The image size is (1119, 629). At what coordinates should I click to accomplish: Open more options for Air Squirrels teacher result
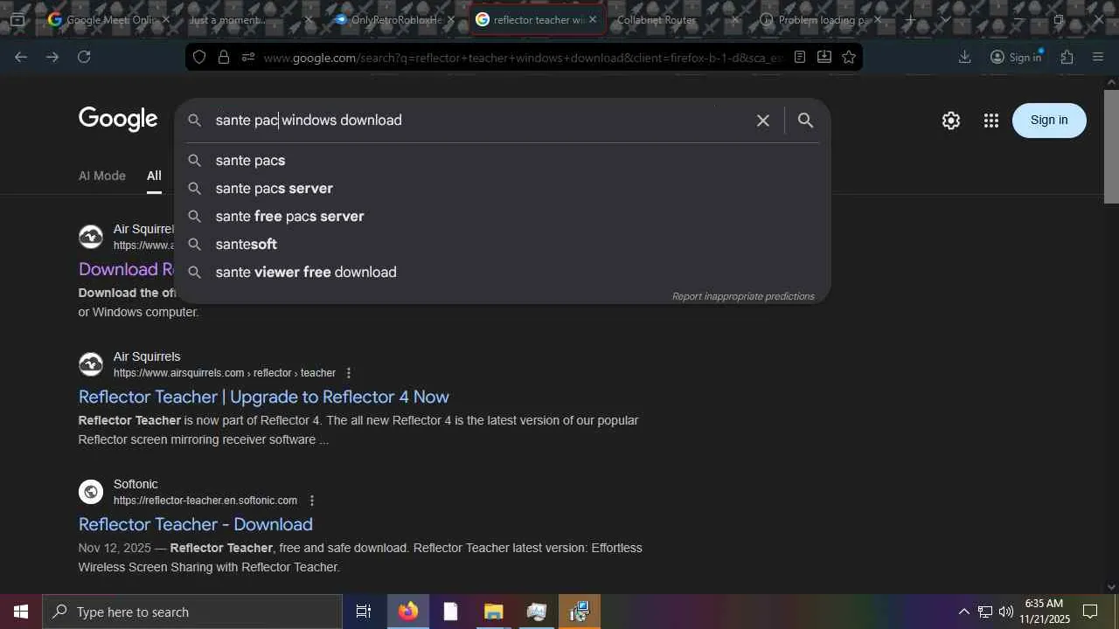point(349,373)
